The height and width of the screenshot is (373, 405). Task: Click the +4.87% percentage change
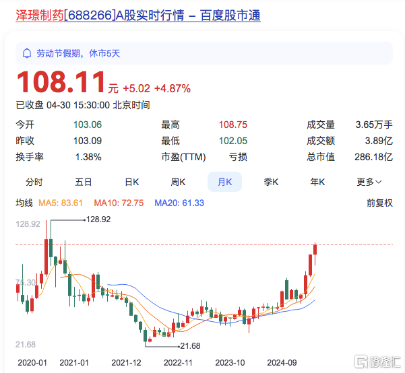click(x=173, y=89)
